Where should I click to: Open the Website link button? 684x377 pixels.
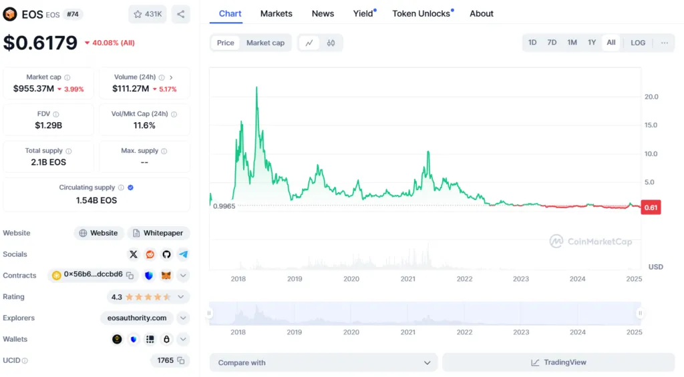[99, 233]
